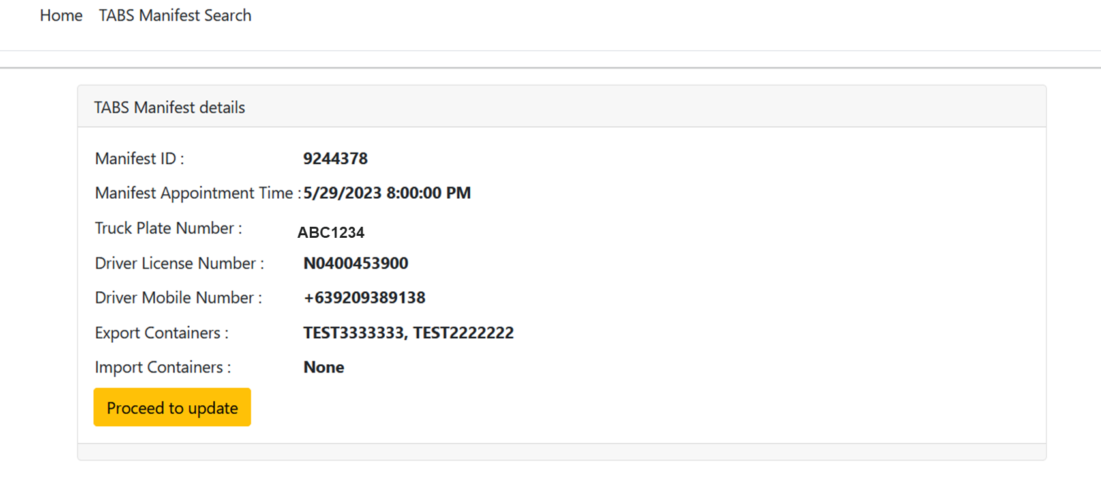Click the Manifest ID label
1101x490 pixels.
pyautogui.click(x=140, y=159)
